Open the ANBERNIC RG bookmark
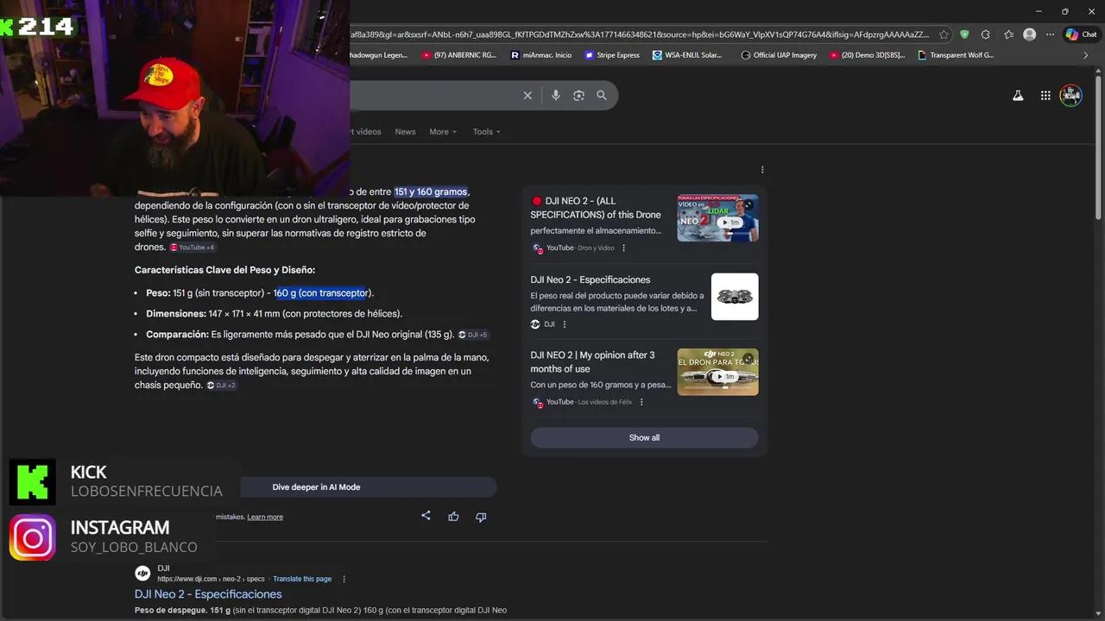This screenshot has height=621, width=1105. (x=459, y=55)
